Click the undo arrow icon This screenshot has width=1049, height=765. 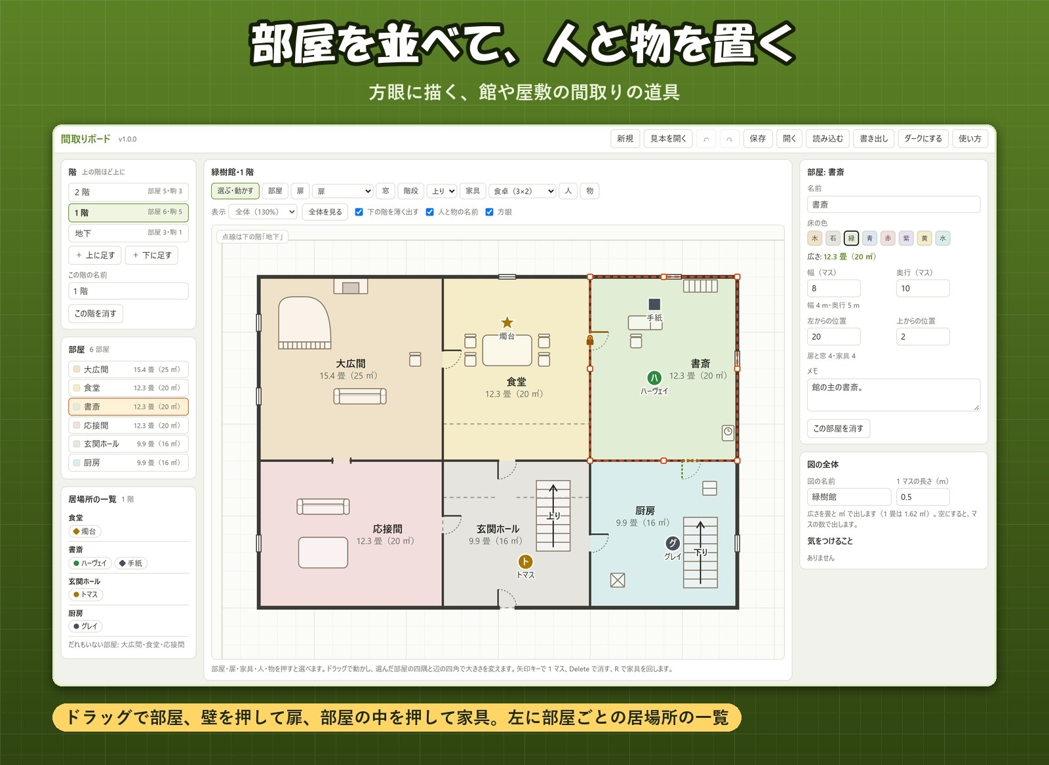[706, 139]
